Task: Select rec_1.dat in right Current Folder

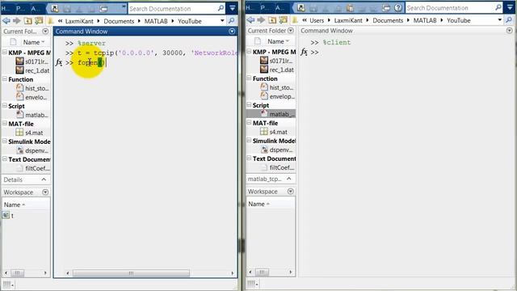Action: pyautogui.click(x=277, y=70)
